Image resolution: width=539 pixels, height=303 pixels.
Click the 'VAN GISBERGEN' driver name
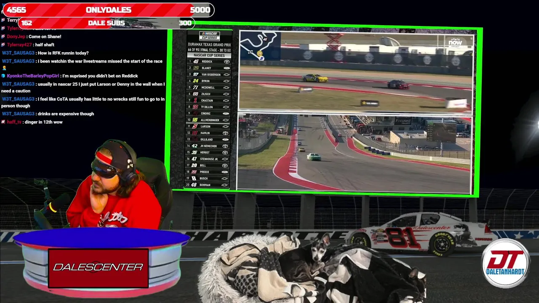point(211,74)
